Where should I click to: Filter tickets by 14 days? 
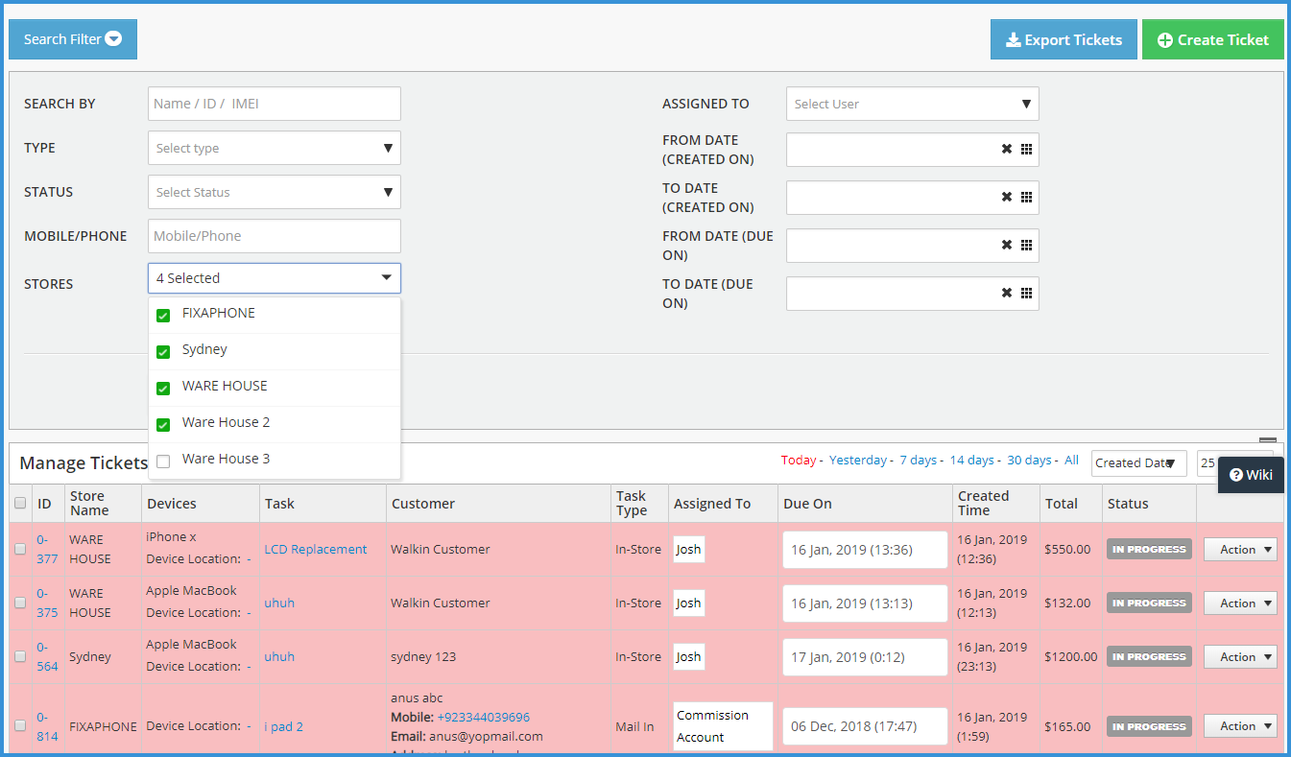pos(972,461)
